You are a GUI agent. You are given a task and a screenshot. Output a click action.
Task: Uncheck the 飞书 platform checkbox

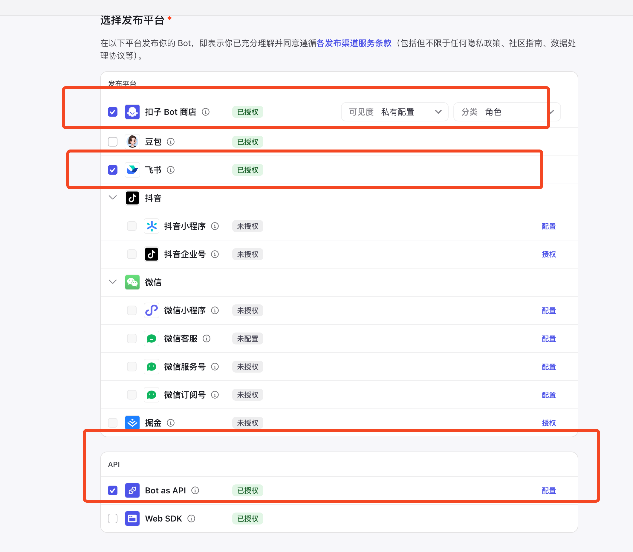[113, 170]
